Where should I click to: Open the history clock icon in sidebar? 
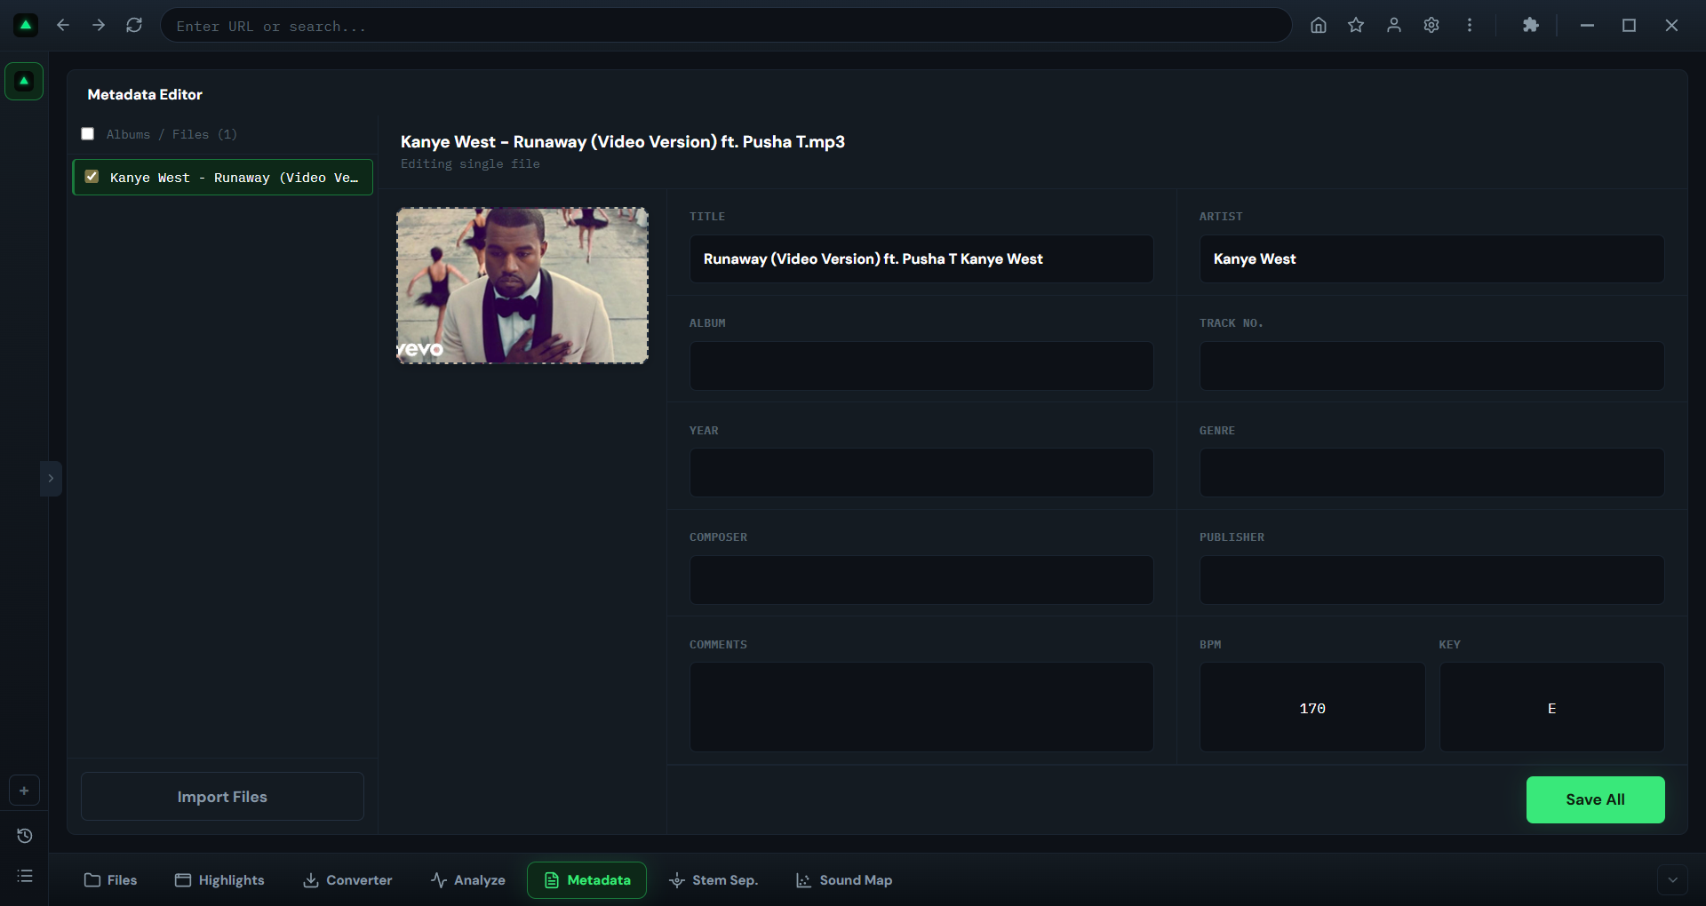click(25, 836)
